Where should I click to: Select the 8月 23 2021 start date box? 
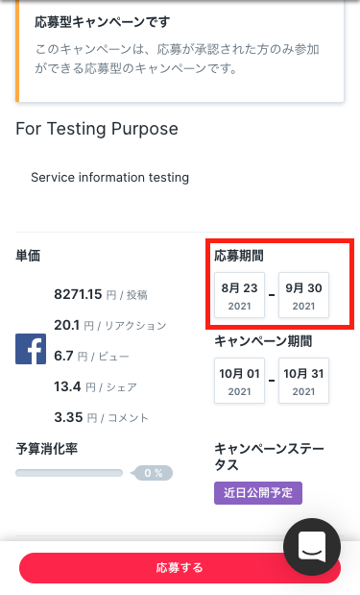click(x=239, y=295)
